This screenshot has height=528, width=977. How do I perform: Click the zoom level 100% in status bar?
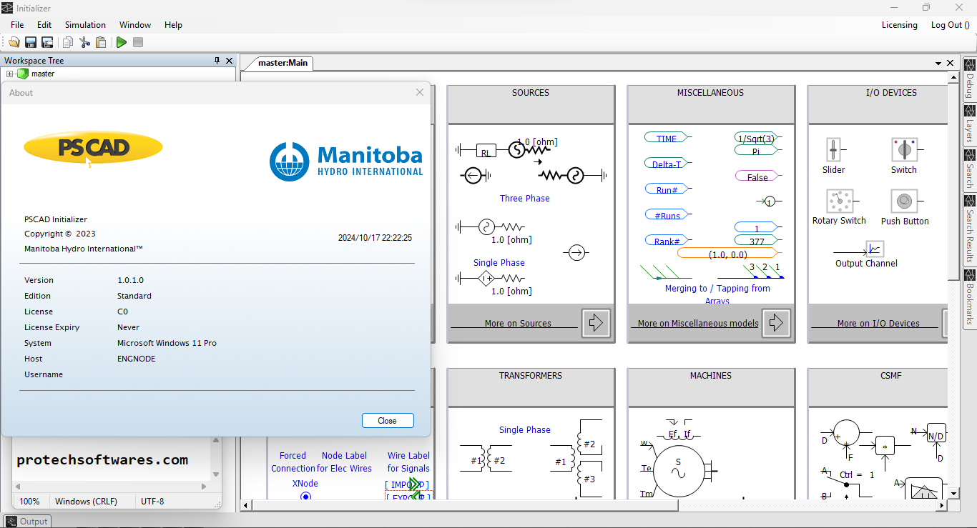coord(29,502)
